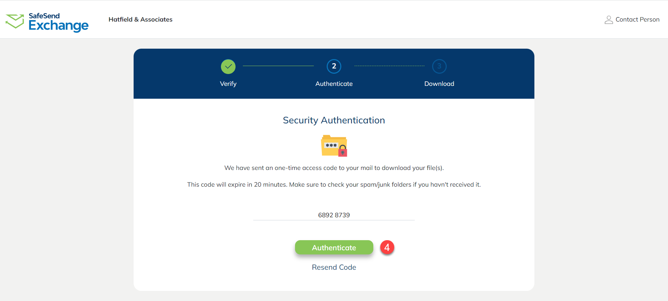Click the Security Authentication heading
The width and height of the screenshot is (668, 301).
click(334, 120)
